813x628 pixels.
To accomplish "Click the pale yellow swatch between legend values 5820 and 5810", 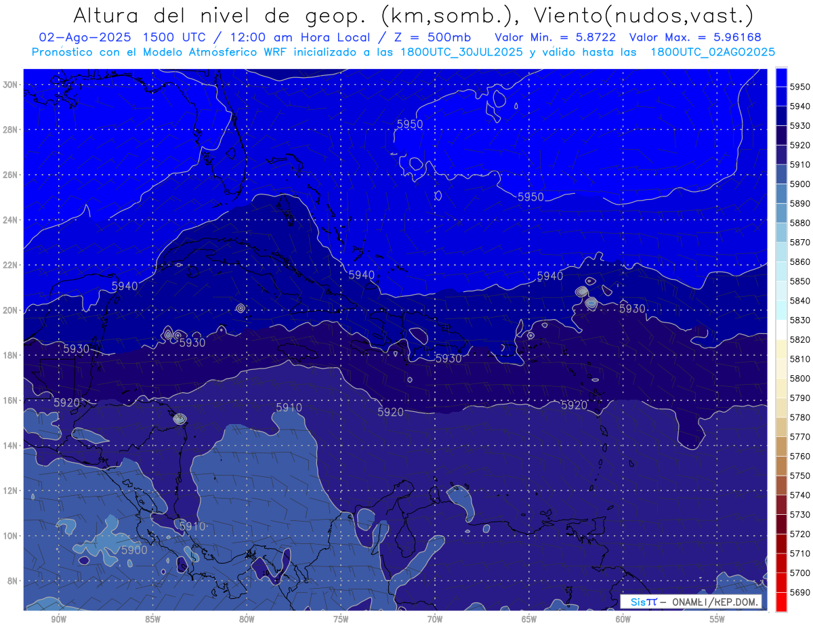I will pos(781,350).
